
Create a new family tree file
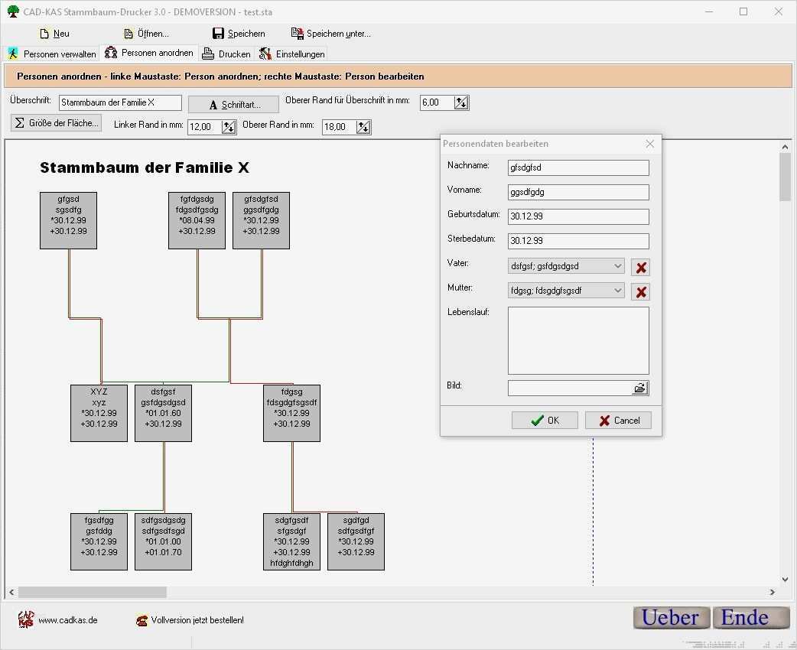pos(54,33)
